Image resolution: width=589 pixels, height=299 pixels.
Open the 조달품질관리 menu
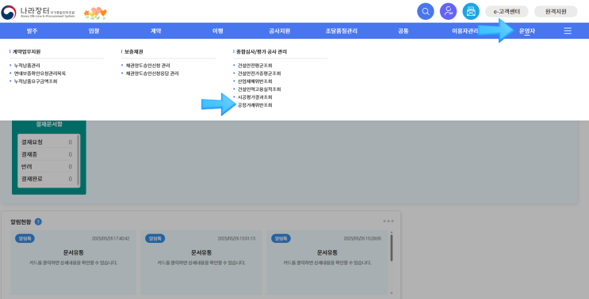[x=342, y=31]
